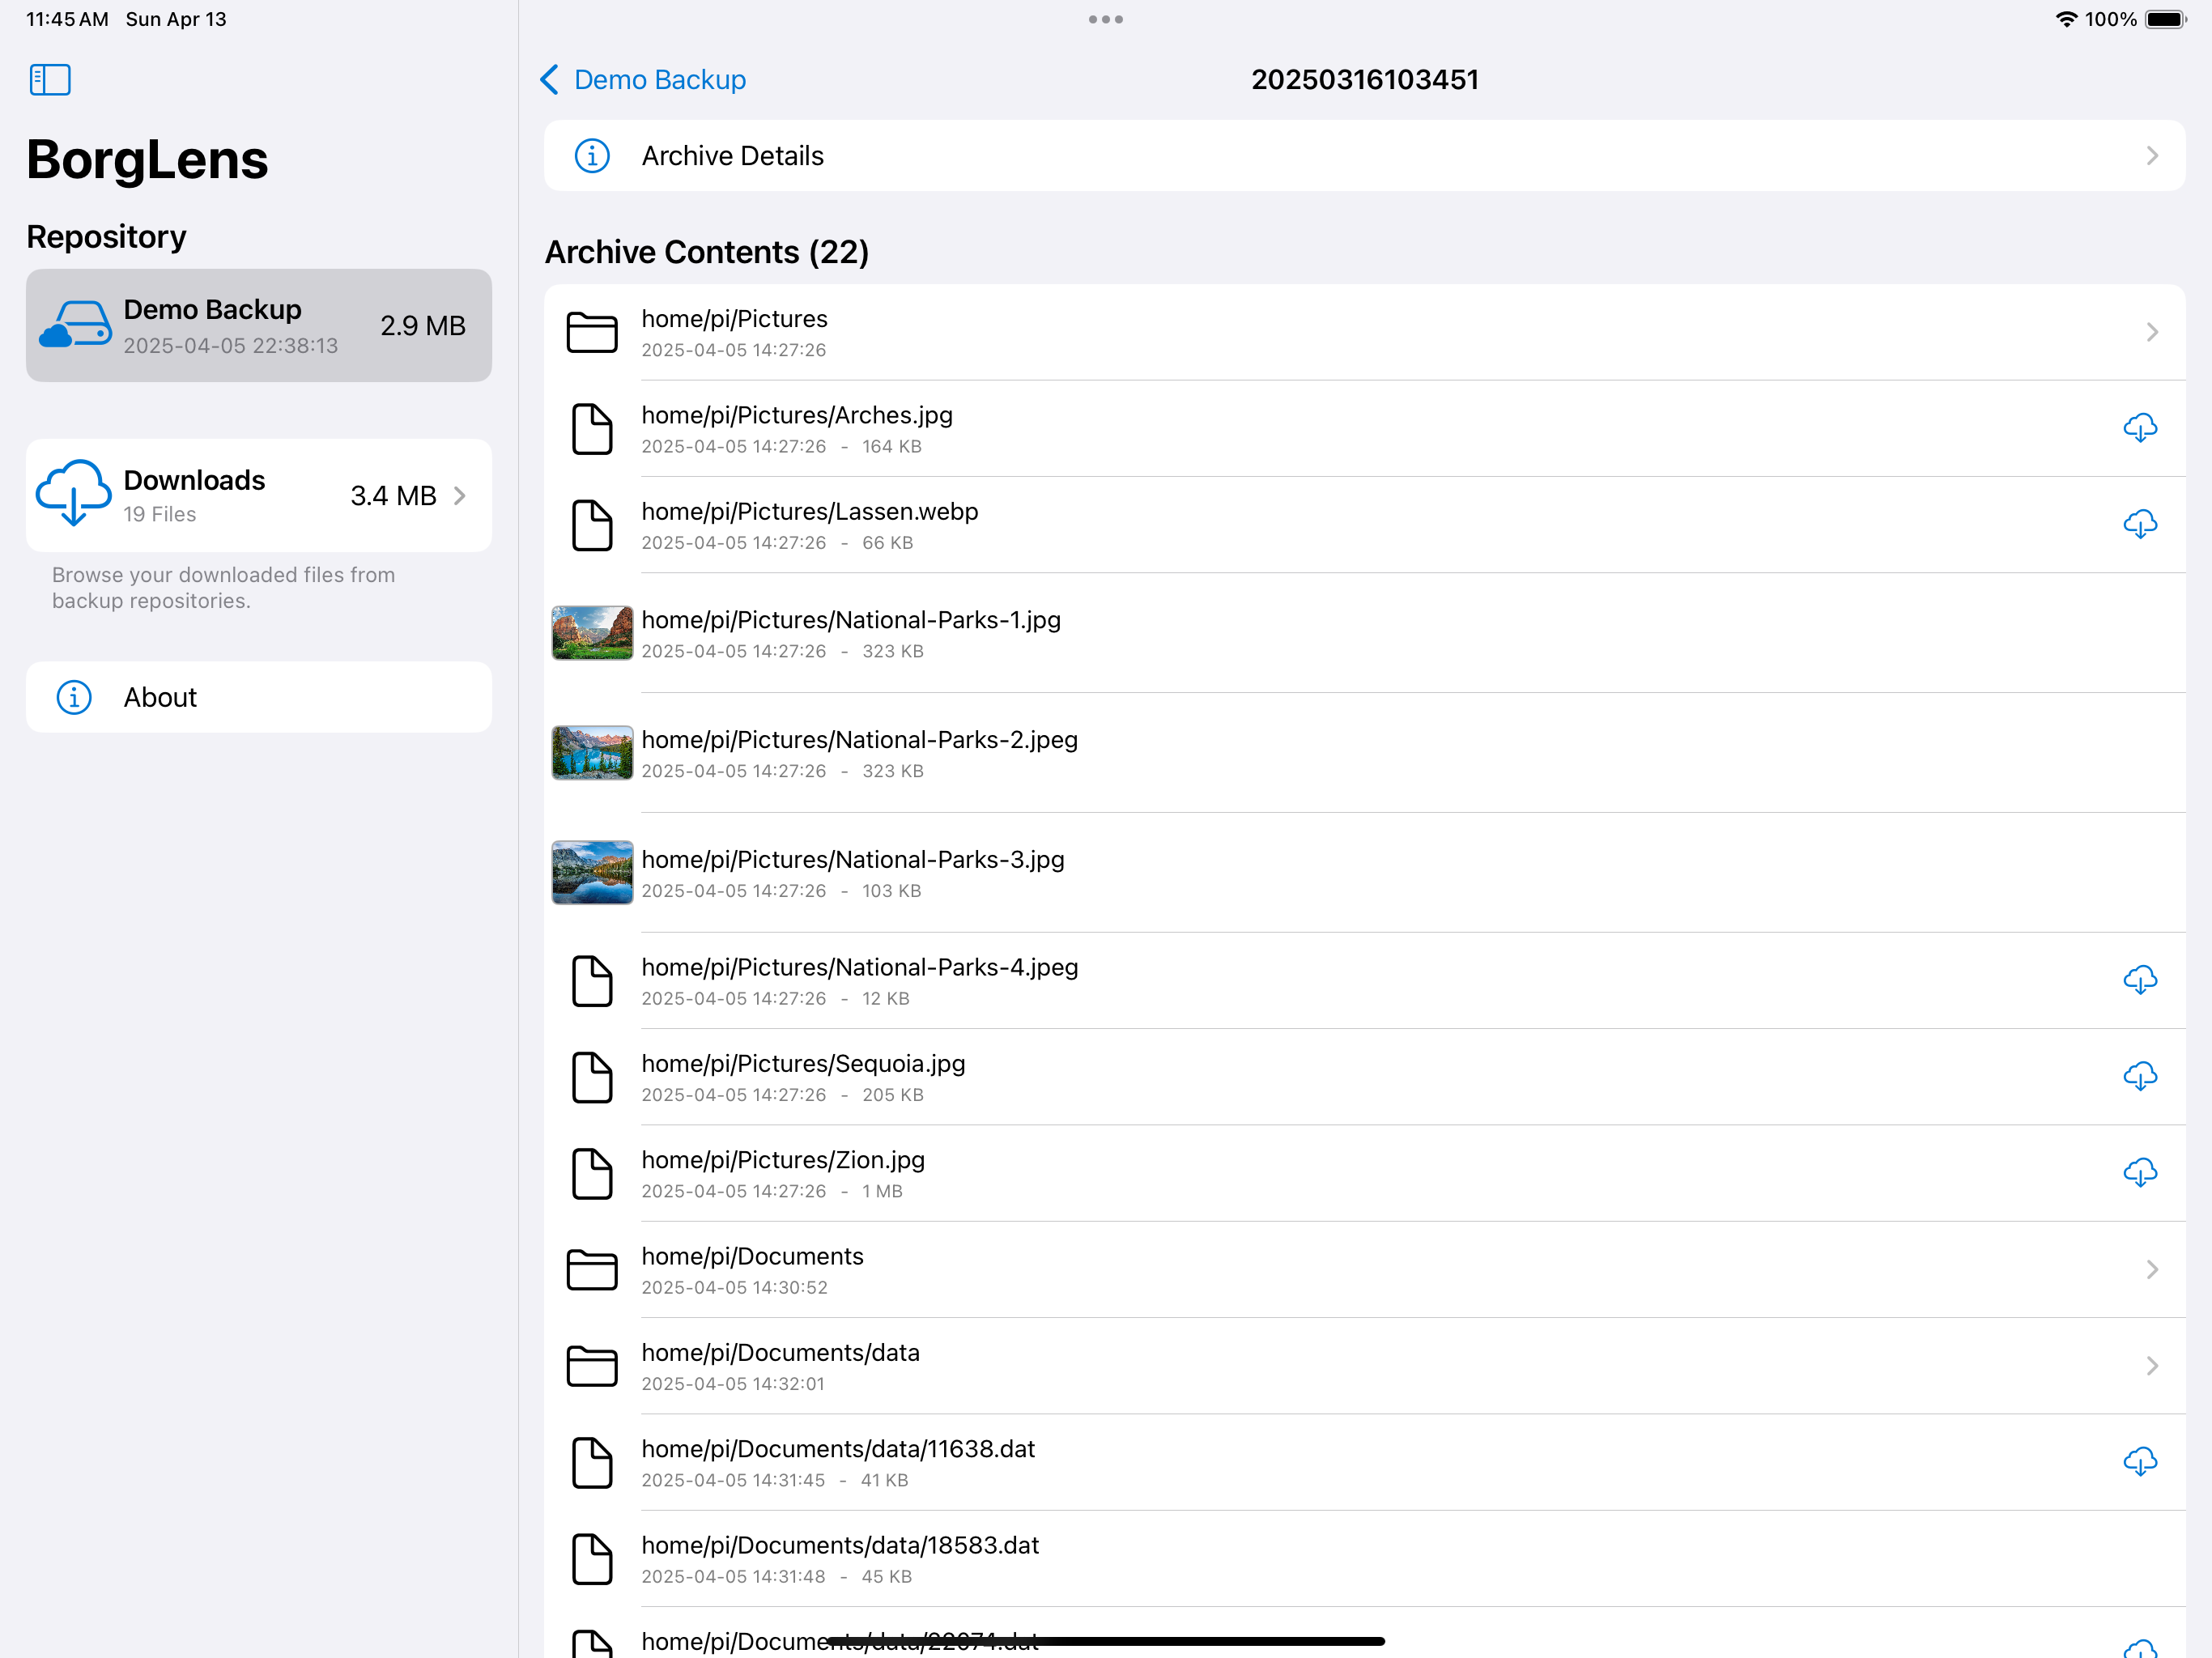Screen dimensions: 2212x1658
Task: Open the home/pi/Pictures folder
Action: 1364,332
